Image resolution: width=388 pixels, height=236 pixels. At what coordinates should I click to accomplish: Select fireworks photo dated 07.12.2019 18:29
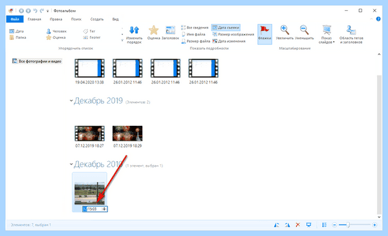pyautogui.click(x=127, y=133)
